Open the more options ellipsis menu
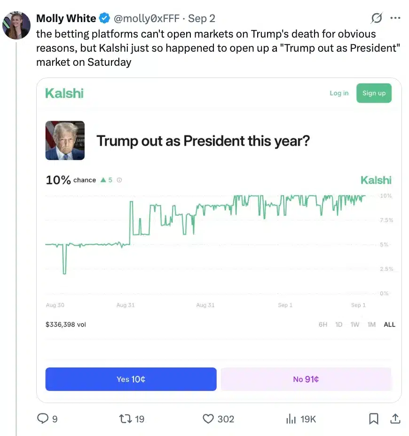This screenshot has width=409, height=436. coord(395,18)
